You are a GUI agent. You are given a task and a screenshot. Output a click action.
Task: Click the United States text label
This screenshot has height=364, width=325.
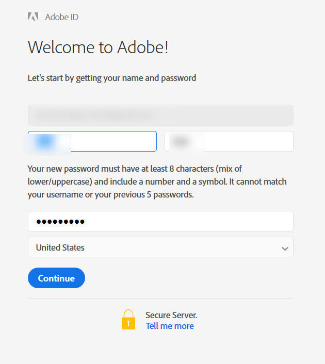point(60,247)
